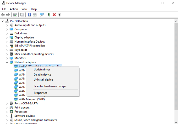Click the Keyboards category icon

click(x=11, y=50)
